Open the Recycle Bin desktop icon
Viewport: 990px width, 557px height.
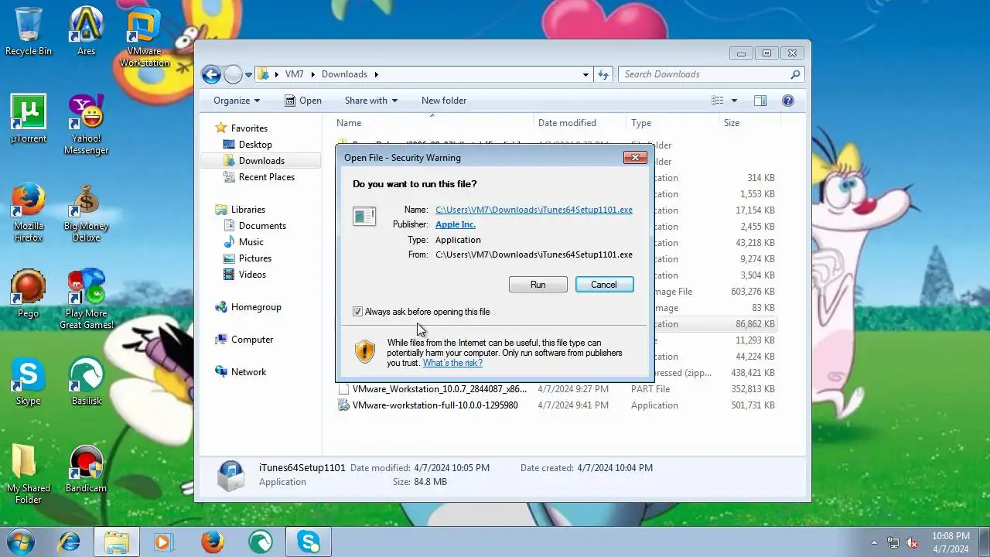pyautogui.click(x=29, y=31)
